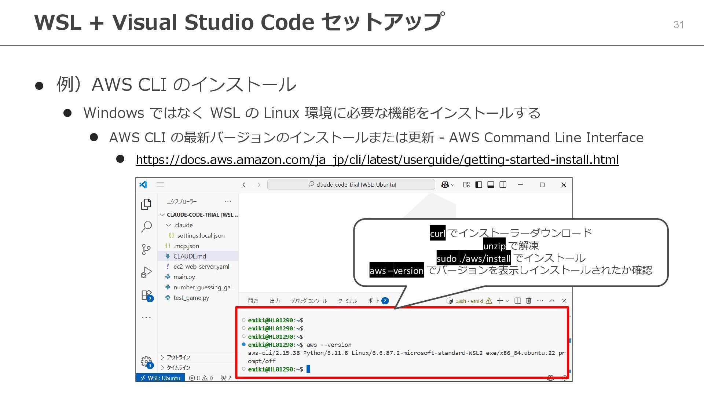Open main.py in the explorer
The height and width of the screenshot is (396, 704).
click(x=198, y=277)
